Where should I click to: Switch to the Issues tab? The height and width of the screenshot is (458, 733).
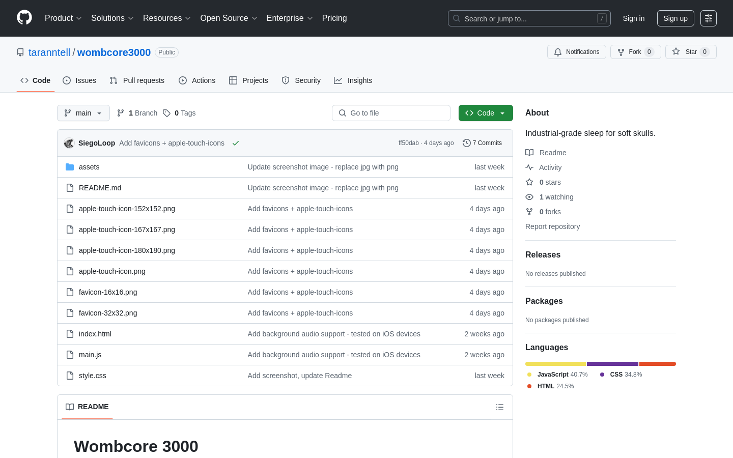[x=79, y=80]
